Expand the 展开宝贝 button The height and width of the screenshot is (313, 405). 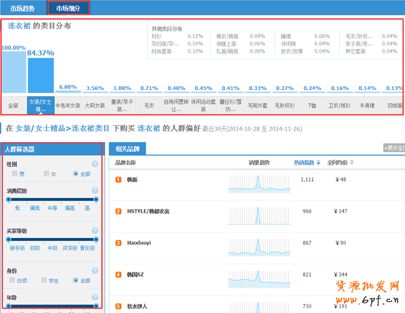point(394,148)
